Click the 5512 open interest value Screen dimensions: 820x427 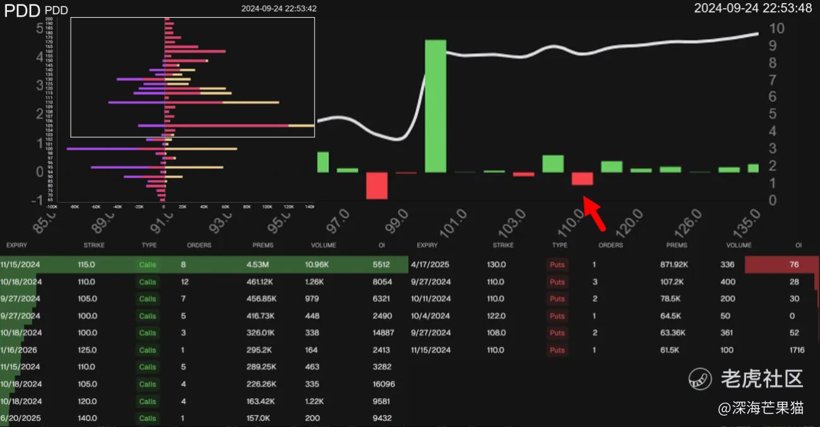click(x=381, y=265)
